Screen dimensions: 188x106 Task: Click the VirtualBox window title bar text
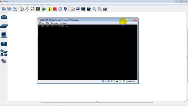tap(60, 20)
